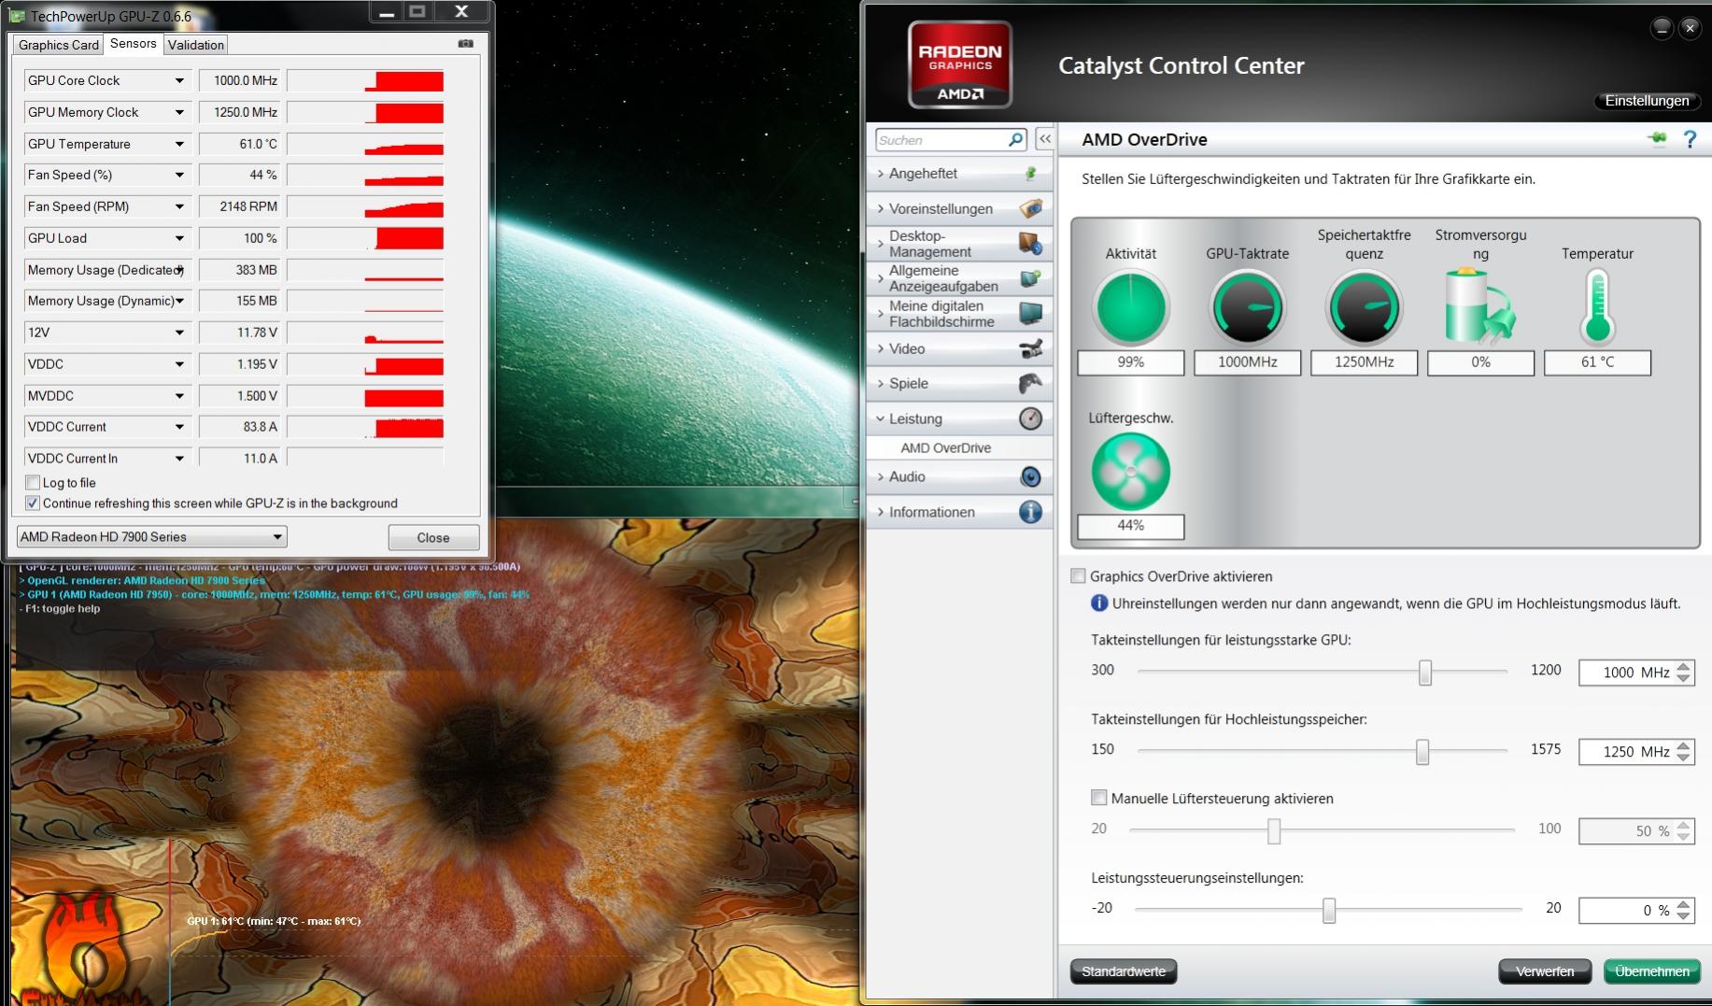Open the GPU Load sensor dropdown

pos(179,238)
